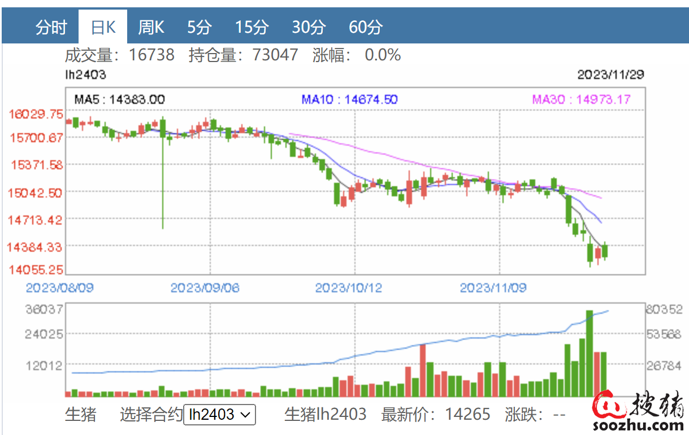The height and width of the screenshot is (435, 689).
Task: Switch to the 分时 tab
Action: tap(51, 27)
